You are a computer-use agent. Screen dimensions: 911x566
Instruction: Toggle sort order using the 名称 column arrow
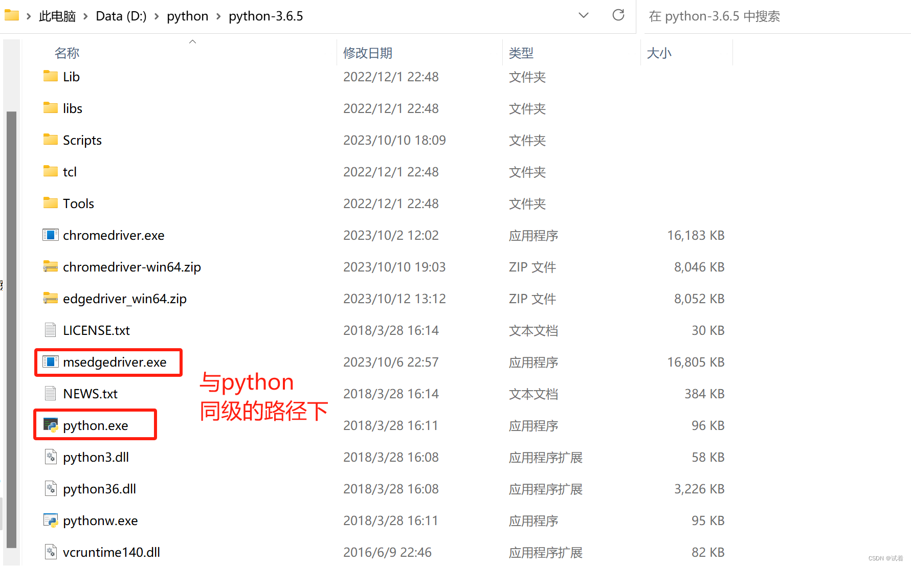193,41
